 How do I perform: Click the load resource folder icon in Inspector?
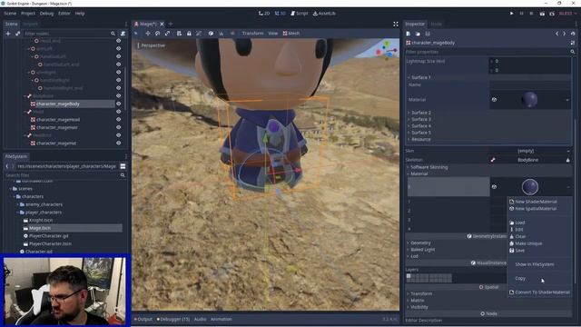point(418,34)
